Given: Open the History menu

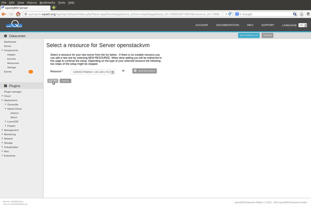Looking at the screenshot, I should (x=32, y=3).
